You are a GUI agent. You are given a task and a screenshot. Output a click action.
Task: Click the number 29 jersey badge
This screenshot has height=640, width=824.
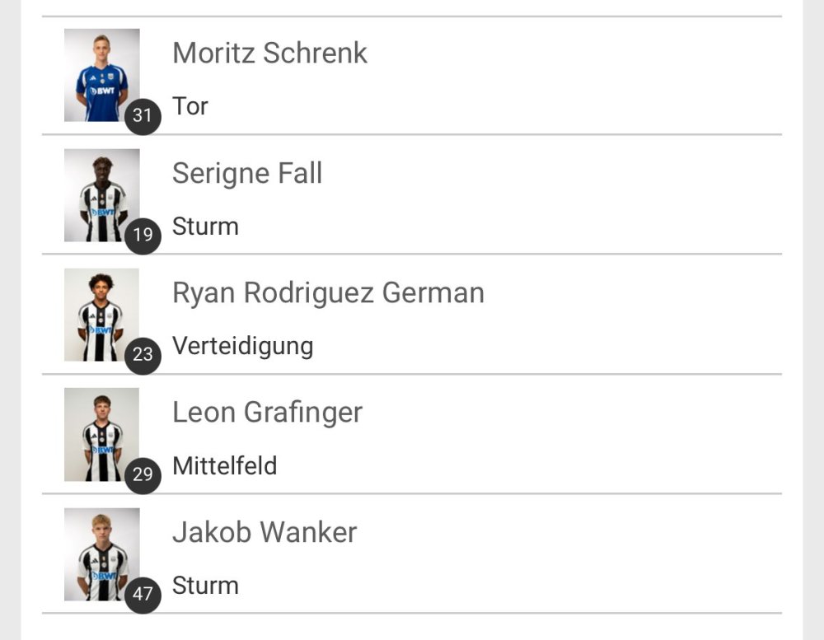coord(143,474)
